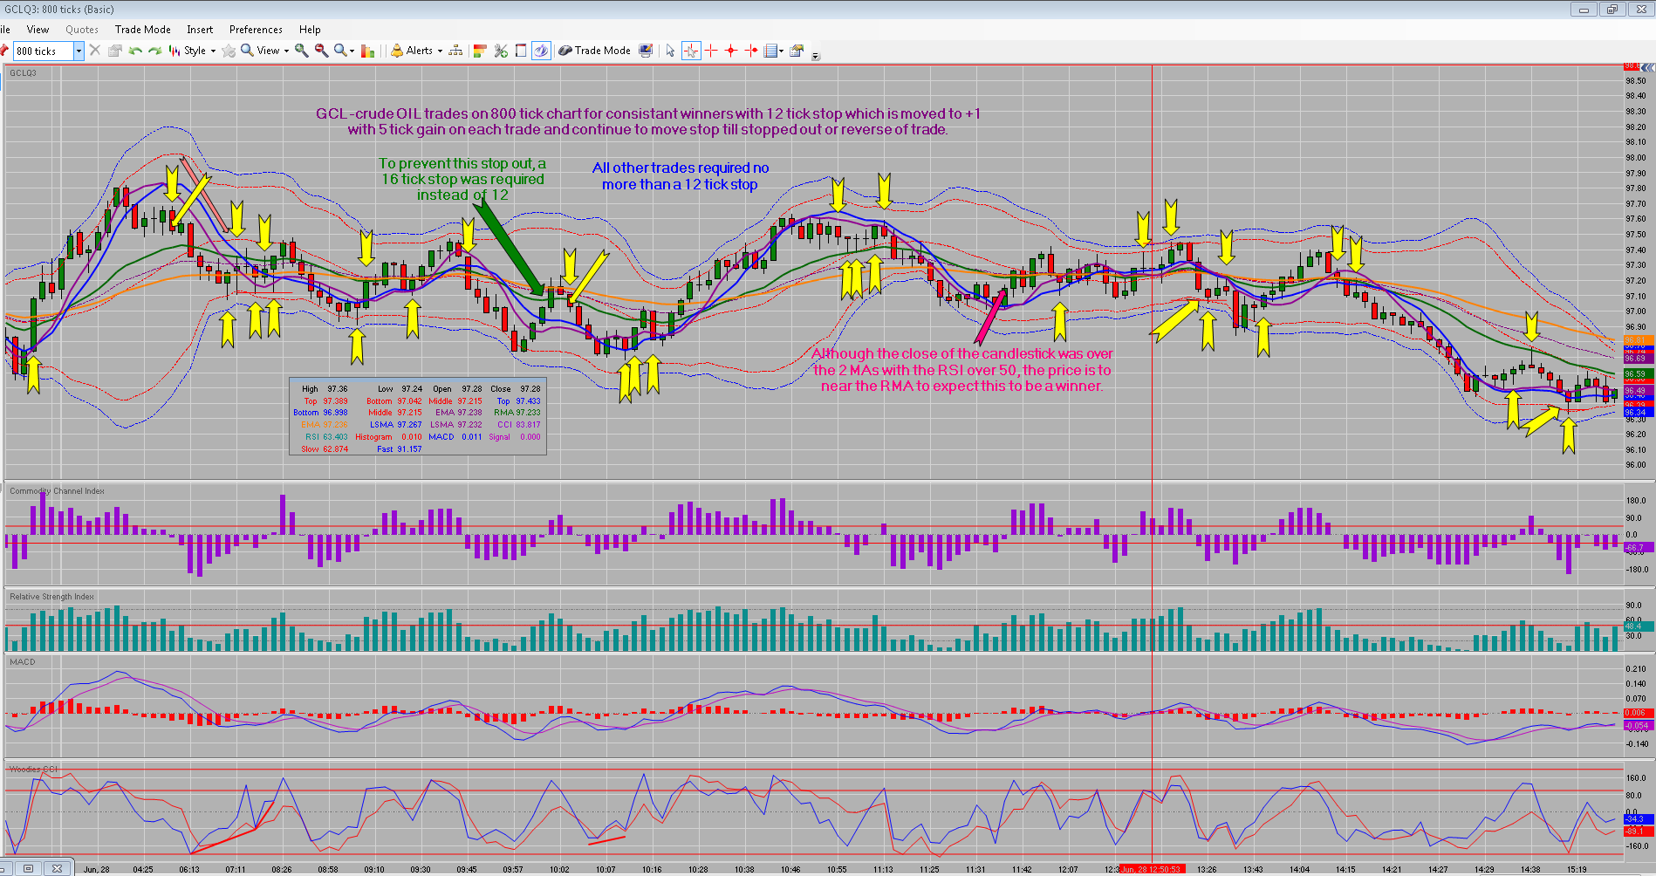The height and width of the screenshot is (876, 1656).
Task: Click the green '16 tick stop' annotation text
Action: tap(462, 179)
